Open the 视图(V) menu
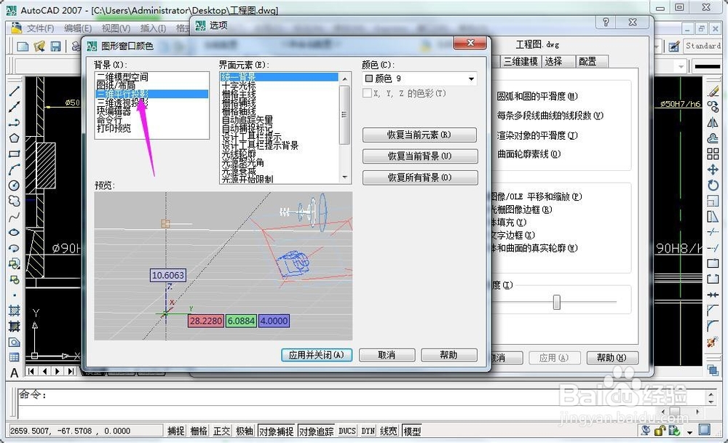 pyautogui.click(x=116, y=28)
